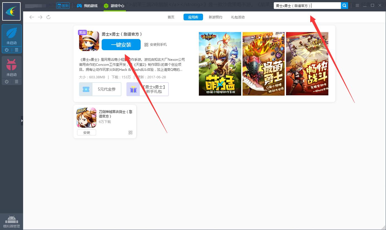Expand the sidebar collapse arrow
386x230 pixels.
22,121
